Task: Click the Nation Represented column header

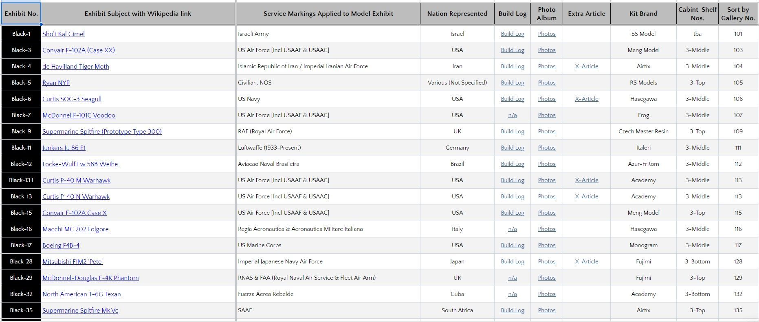Action: 457,14
